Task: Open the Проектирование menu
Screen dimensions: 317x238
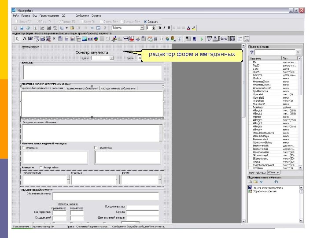Action: (x=49, y=15)
